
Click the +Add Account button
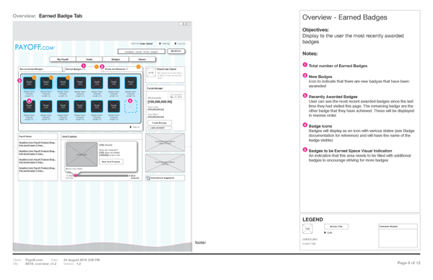click(159, 128)
